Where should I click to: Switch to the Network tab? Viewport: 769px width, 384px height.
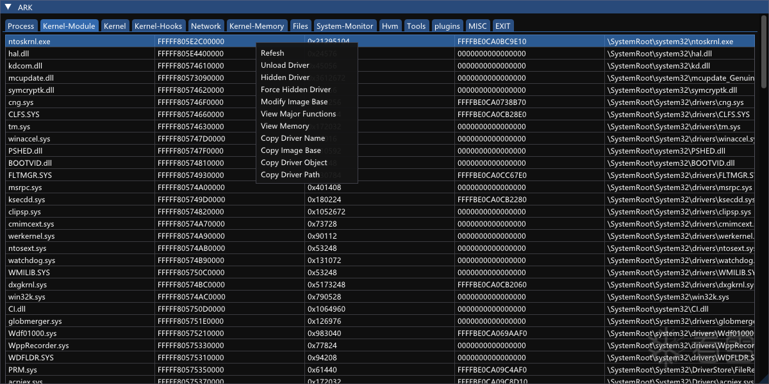pos(206,26)
